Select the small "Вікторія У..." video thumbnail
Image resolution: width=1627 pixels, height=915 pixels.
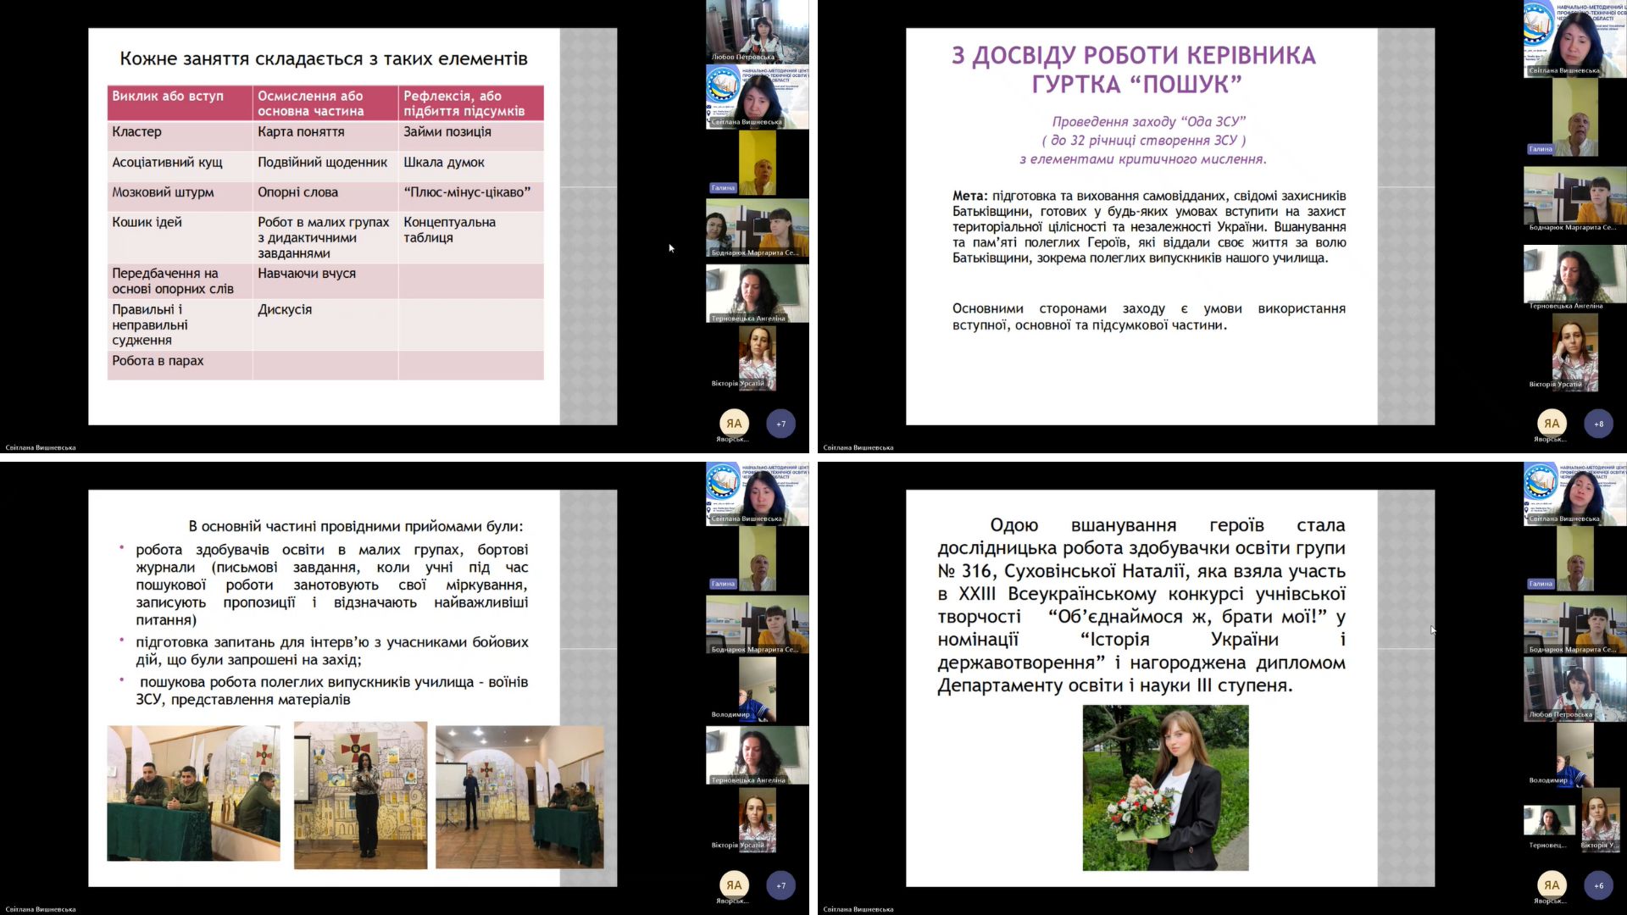tap(1600, 818)
